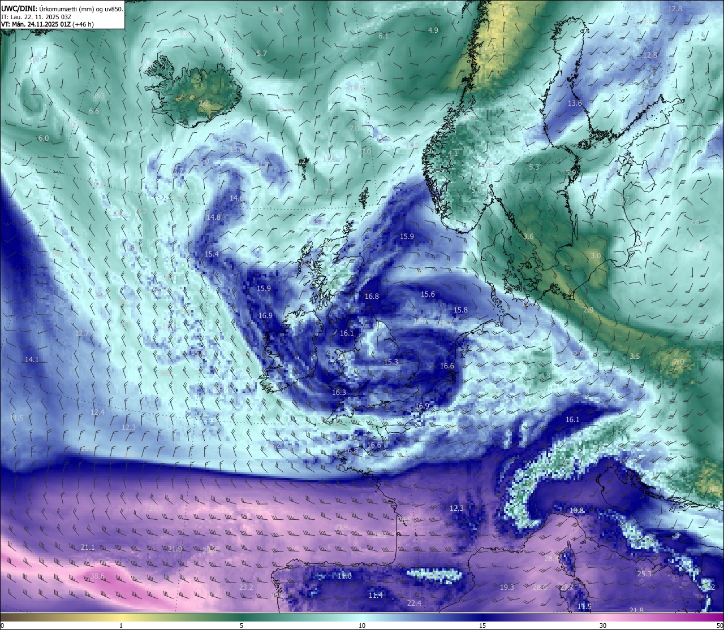Click the 14.8 value on the map

click(213, 218)
